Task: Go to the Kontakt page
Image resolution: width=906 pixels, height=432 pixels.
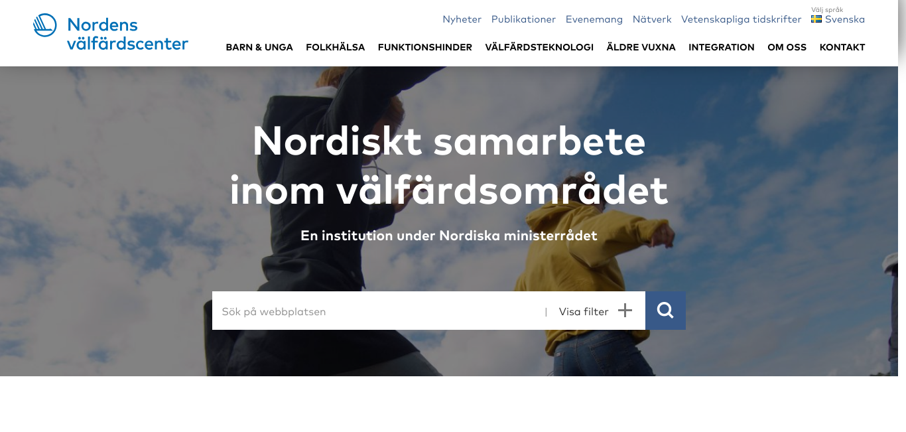Action: coord(842,47)
